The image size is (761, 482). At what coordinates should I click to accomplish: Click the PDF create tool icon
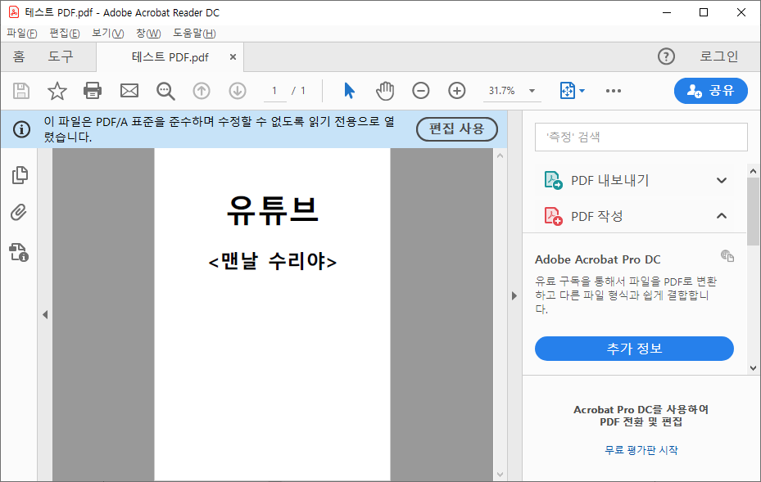pyautogui.click(x=553, y=216)
